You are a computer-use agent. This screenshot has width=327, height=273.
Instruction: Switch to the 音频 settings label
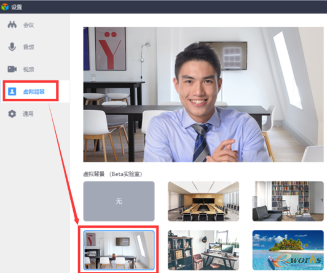(x=28, y=47)
